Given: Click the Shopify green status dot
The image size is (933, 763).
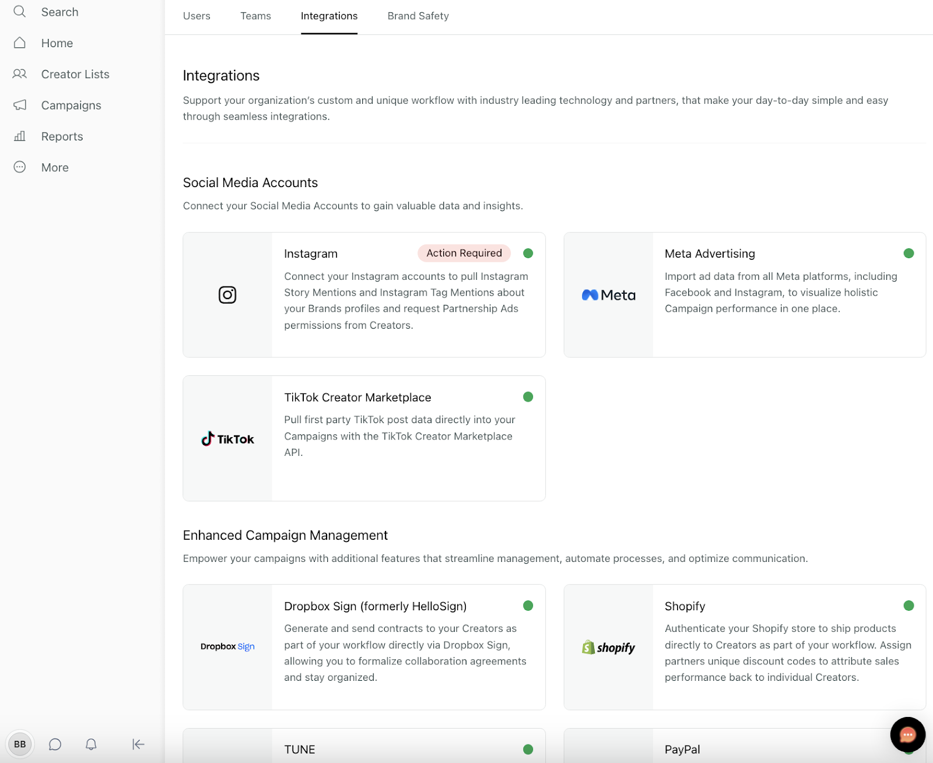Looking at the screenshot, I should tap(909, 606).
